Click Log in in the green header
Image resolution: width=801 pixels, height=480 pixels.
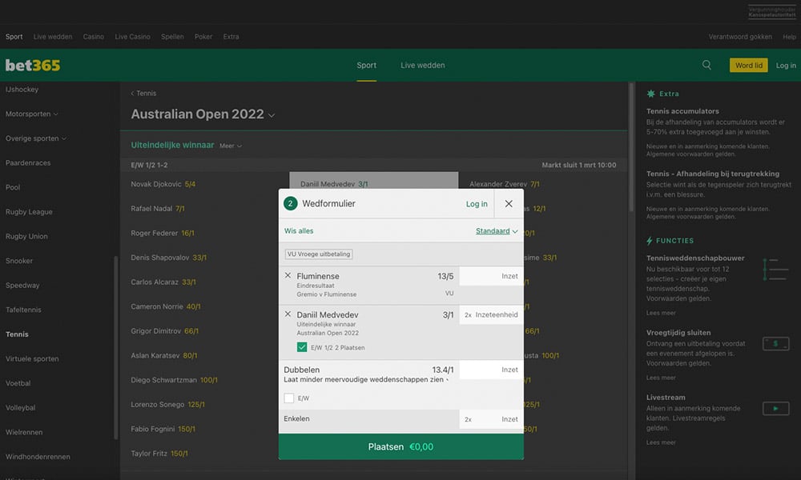coord(786,66)
